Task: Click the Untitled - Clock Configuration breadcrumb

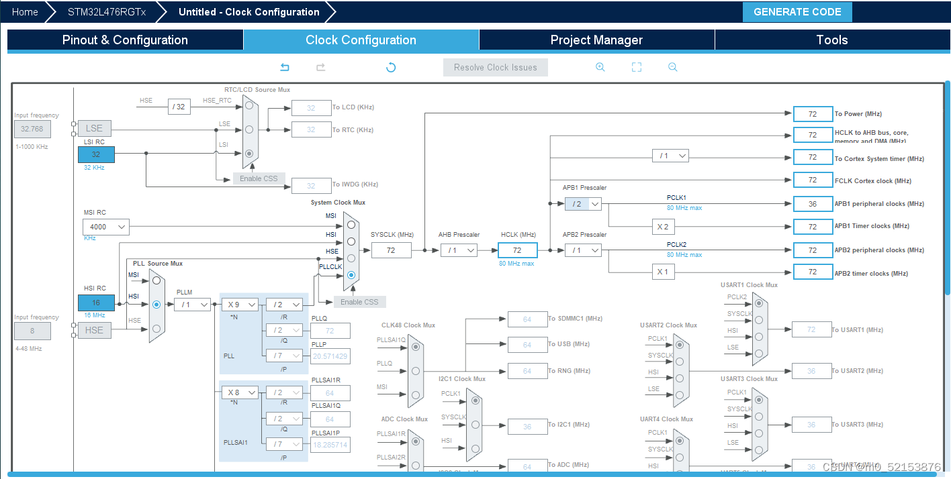Action: click(x=249, y=12)
